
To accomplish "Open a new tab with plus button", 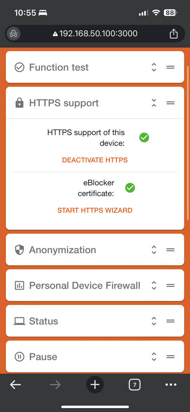I will coord(95,385).
